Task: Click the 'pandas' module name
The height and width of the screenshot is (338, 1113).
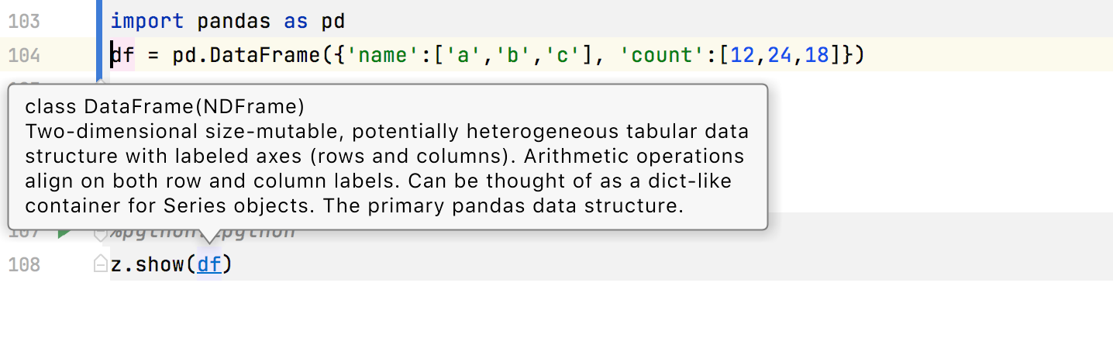Action: (x=234, y=21)
